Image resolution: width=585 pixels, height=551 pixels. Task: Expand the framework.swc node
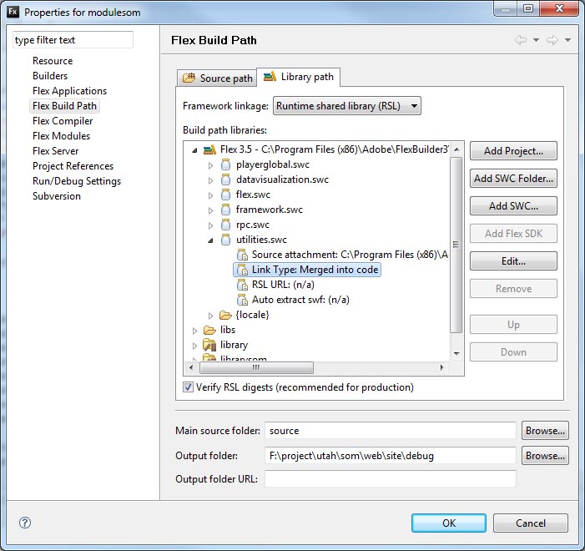click(210, 210)
